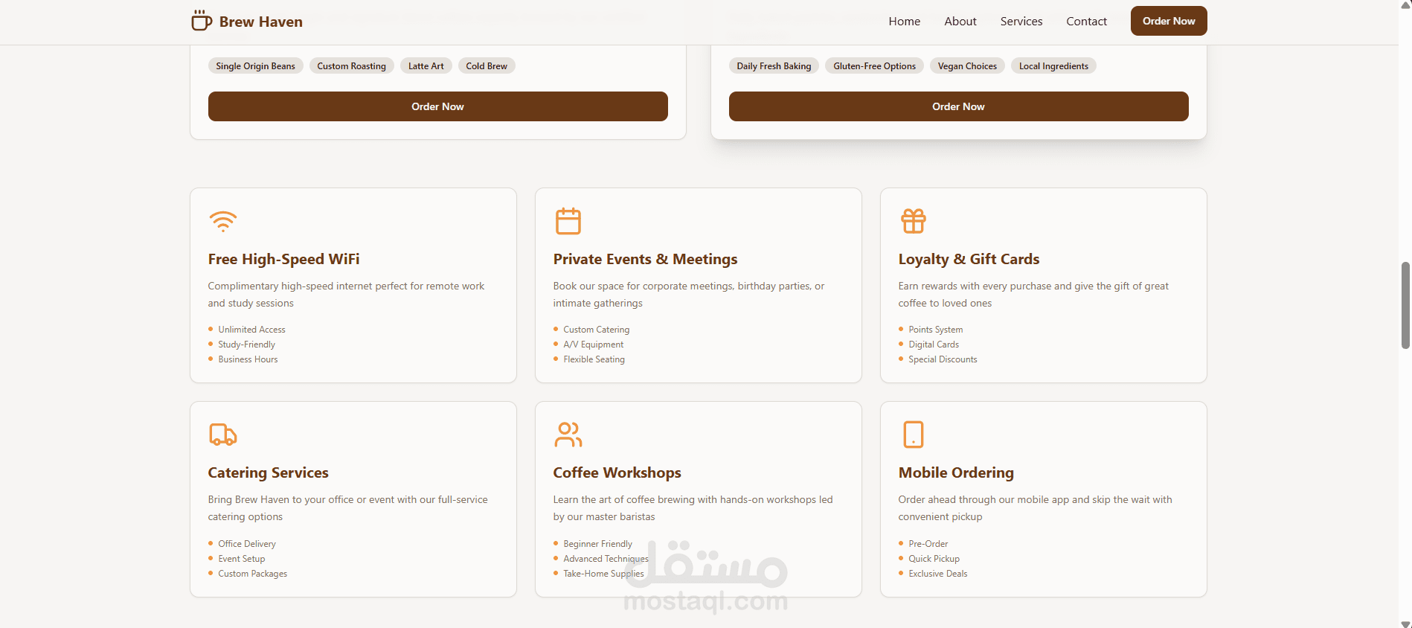Screen dimensions: 1412x628
Task: Click the Gluten-Free Options tag
Action: [x=874, y=66]
